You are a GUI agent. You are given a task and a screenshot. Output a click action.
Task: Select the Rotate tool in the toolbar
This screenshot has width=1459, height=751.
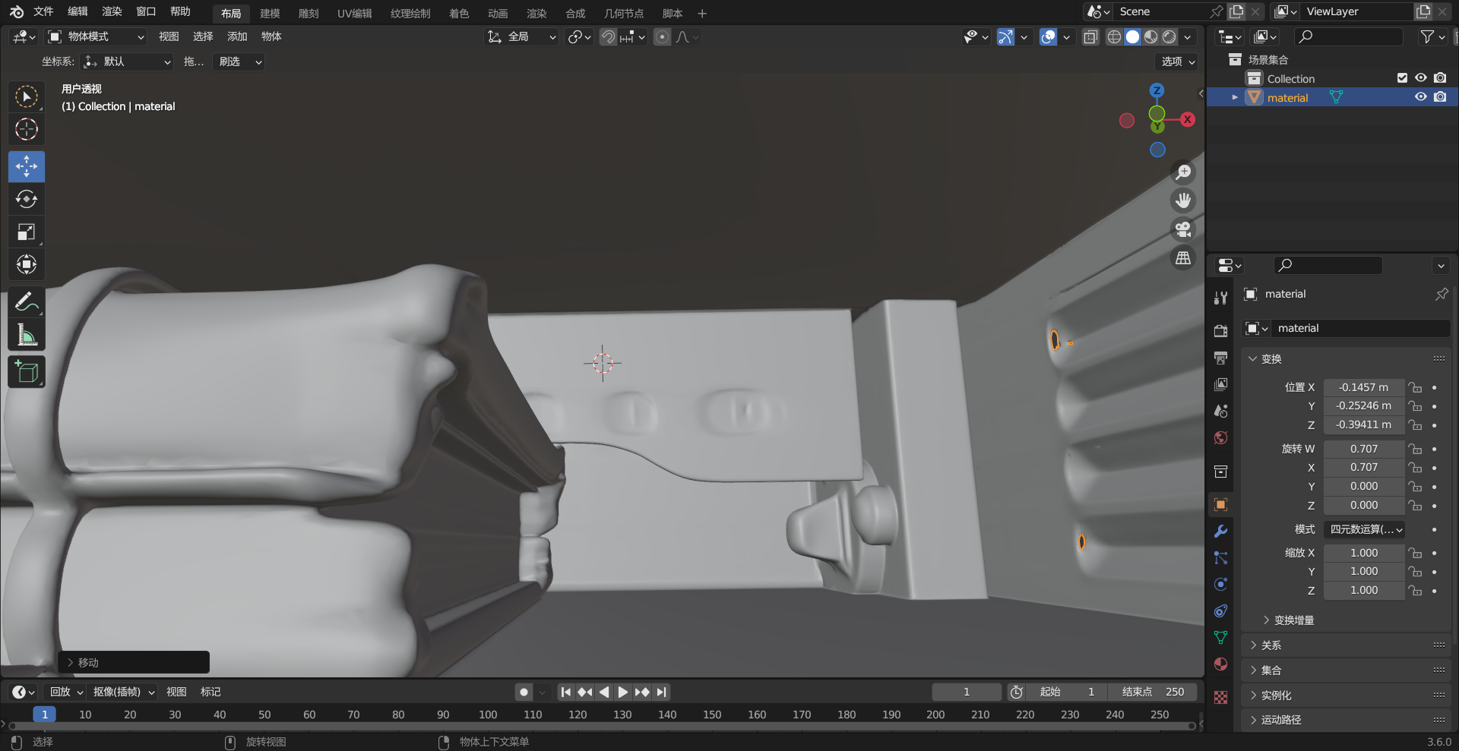[27, 199]
